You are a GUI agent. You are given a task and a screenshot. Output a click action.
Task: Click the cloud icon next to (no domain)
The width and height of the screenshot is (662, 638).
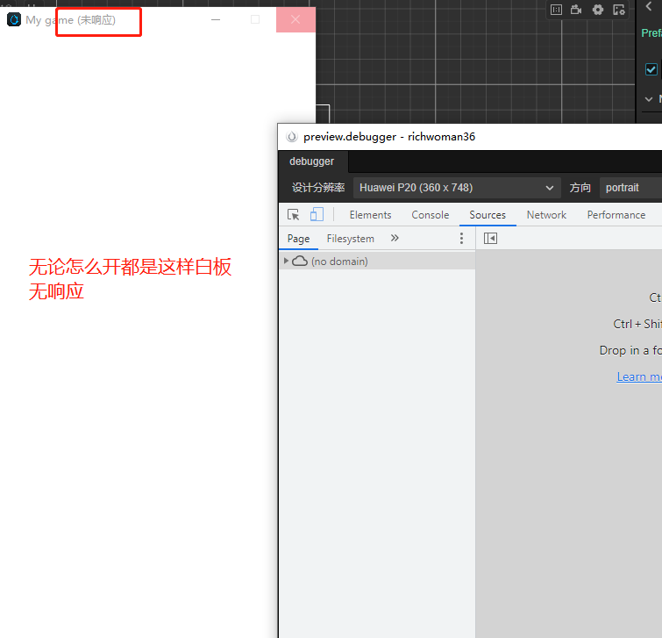[x=299, y=262]
